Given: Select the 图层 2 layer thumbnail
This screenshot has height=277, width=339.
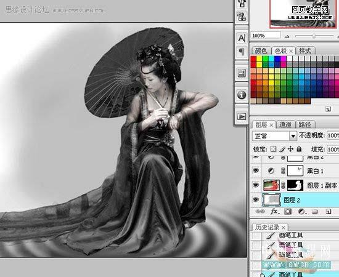Looking at the screenshot, I should click(x=271, y=199).
